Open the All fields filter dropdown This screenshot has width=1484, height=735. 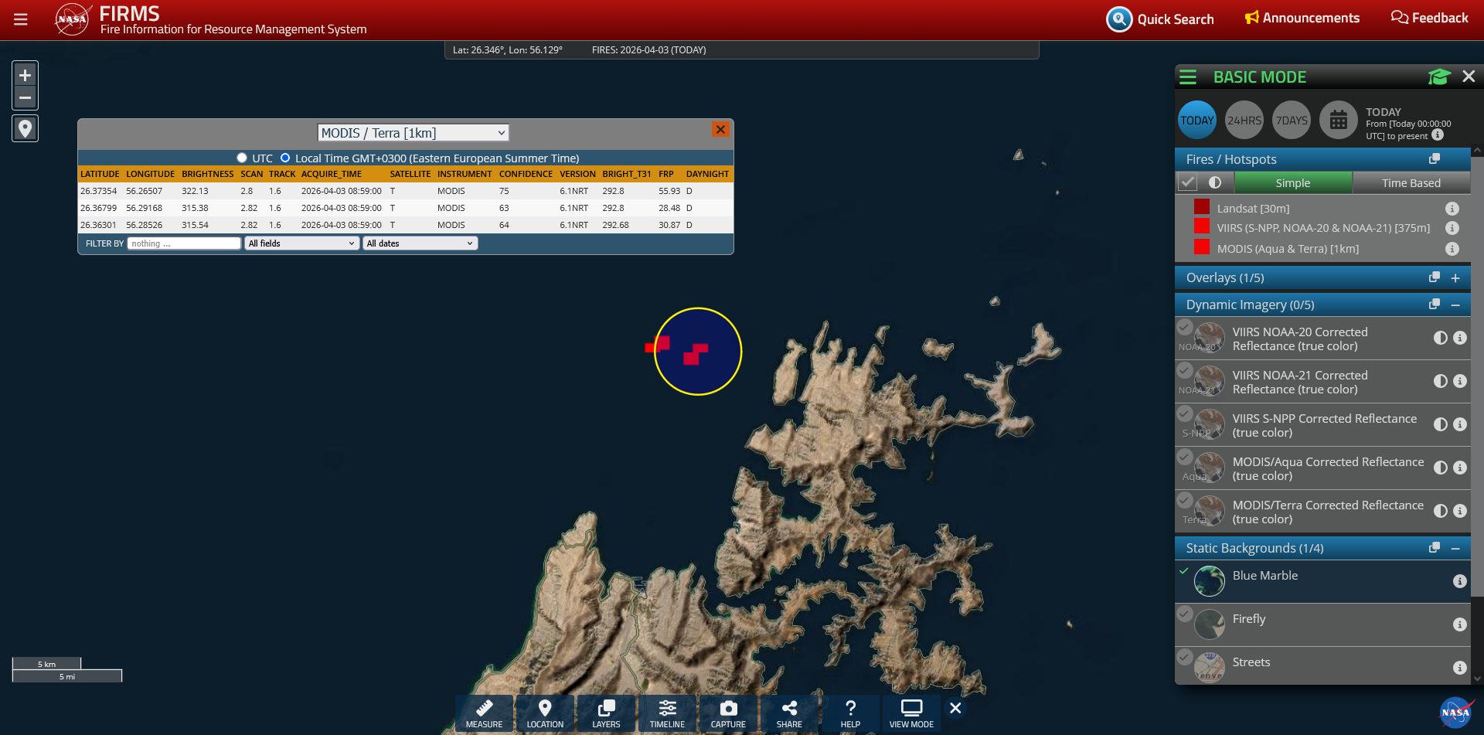[x=301, y=243]
